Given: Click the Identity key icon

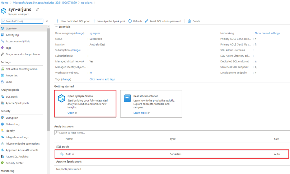Looking at the screenshot, I should tap(2, 131).
